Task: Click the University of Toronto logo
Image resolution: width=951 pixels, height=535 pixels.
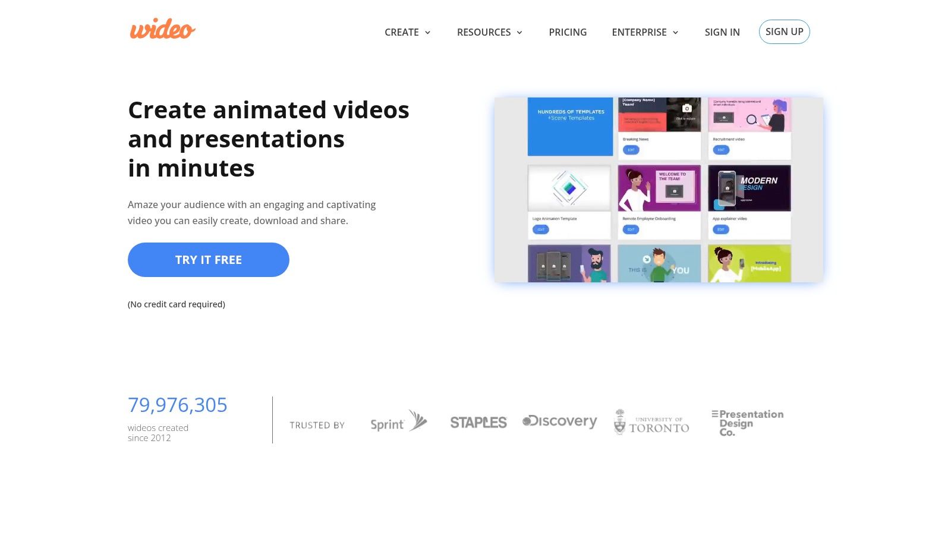Action: click(x=651, y=421)
